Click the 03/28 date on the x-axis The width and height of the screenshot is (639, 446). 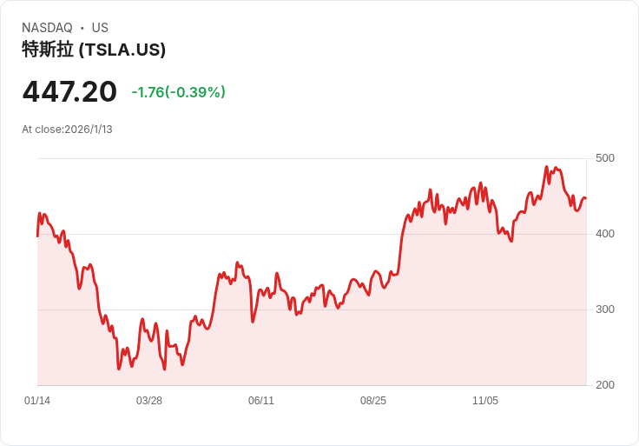point(149,401)
